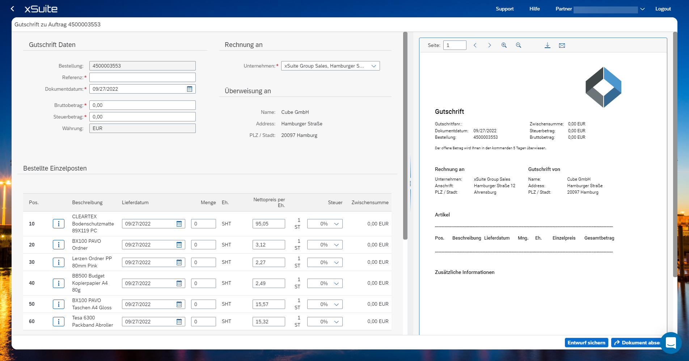Open the chat support bubble
Viewport: 689px width, 361px height.
point(671,343)
